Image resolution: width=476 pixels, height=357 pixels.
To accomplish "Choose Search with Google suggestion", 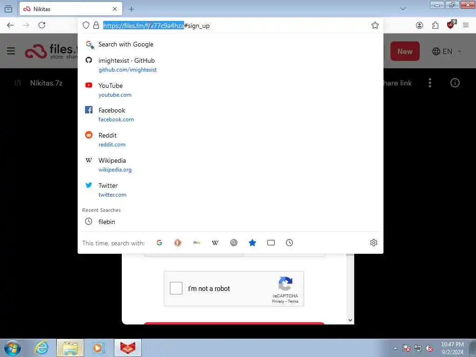I will click(231, 44).
